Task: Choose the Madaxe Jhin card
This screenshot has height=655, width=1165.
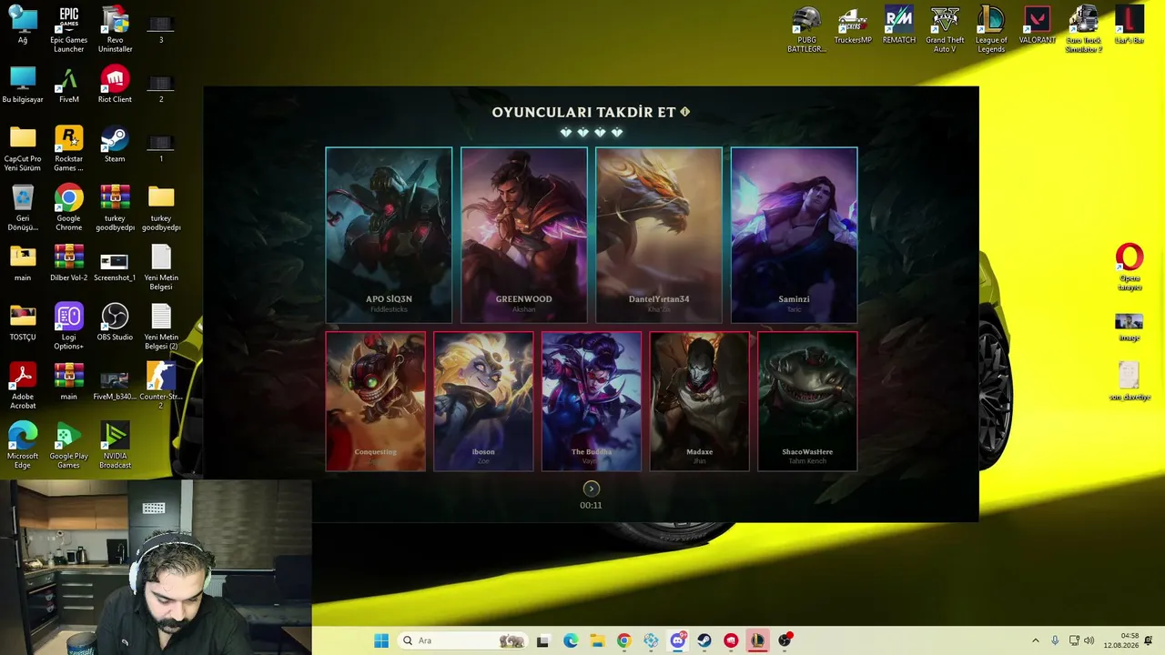Action: [699, 401]
